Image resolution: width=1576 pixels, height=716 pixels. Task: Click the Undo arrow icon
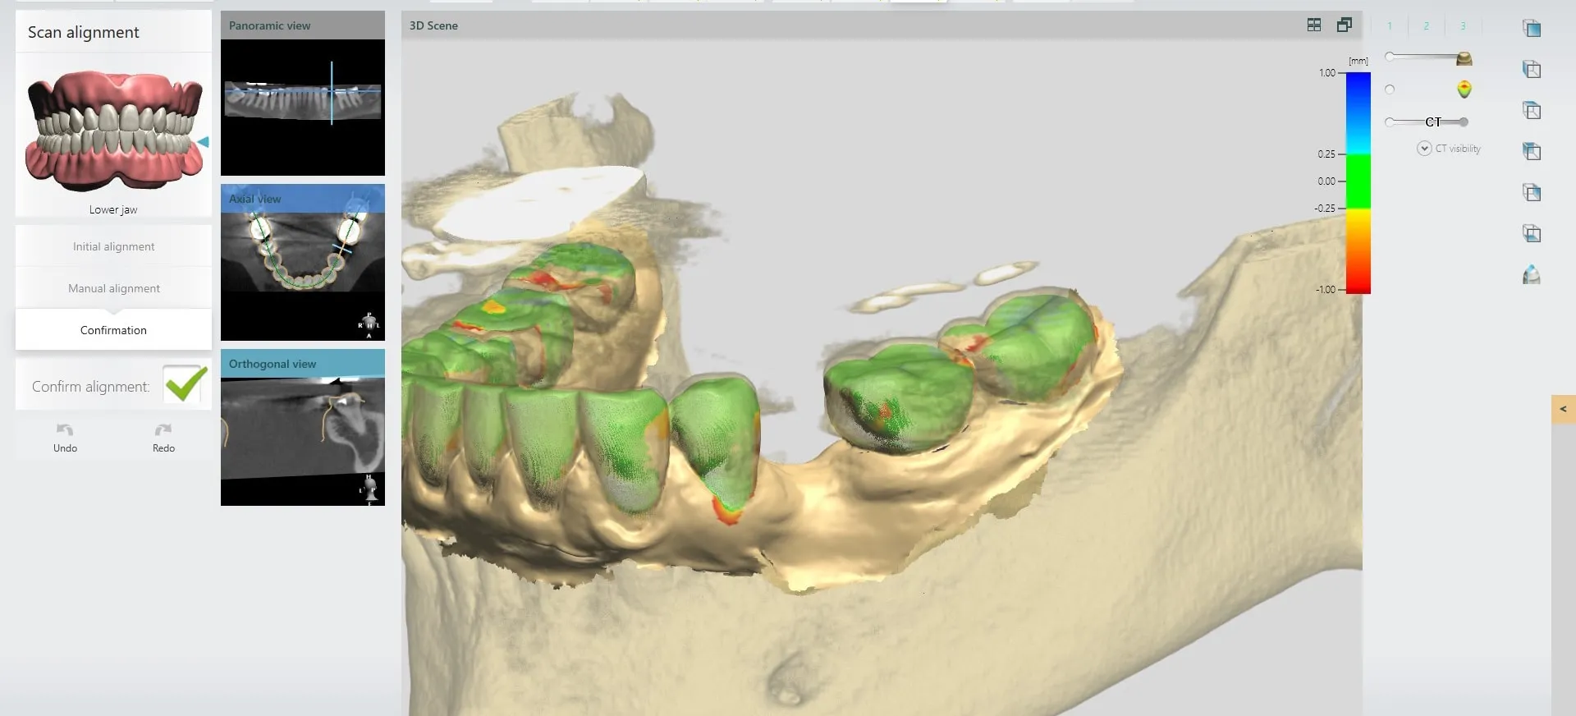coord(65,430)
